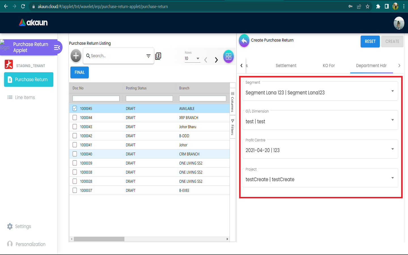Select the checkbox for document 1000040

pos(75,154)
